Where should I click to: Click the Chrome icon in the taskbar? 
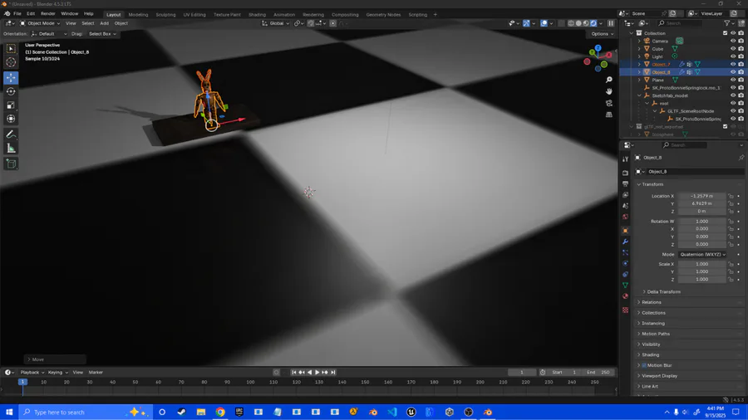(220, 412)
